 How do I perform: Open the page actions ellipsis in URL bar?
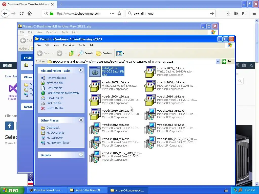point(112,13)
